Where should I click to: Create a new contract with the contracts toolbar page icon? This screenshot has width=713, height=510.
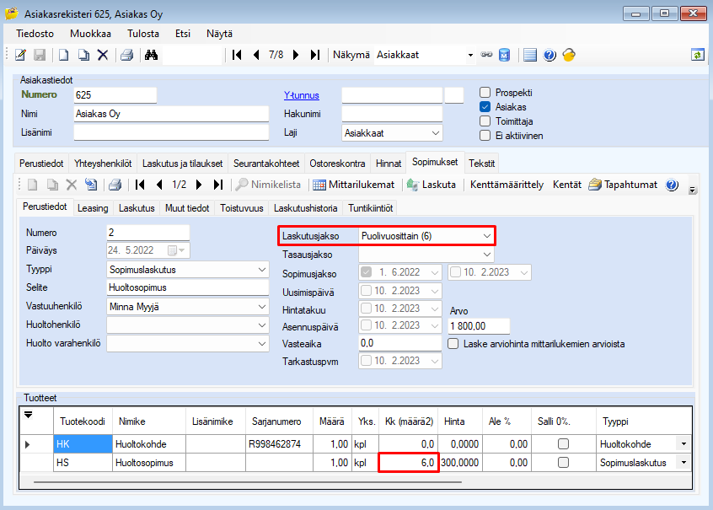pos(32,185)
